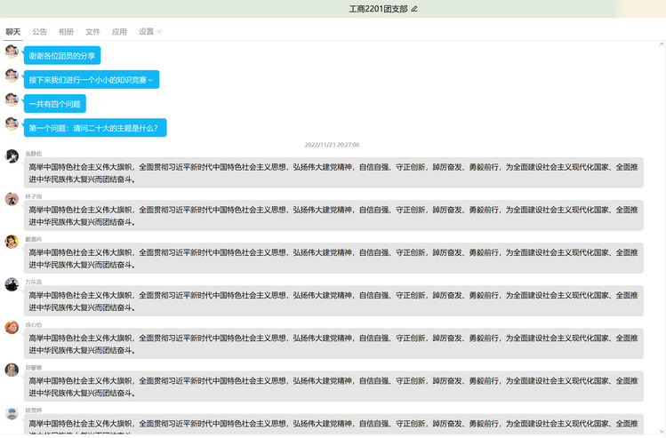Click the pencil icon beside 工商2201团支部
Screen dimensions: 666x438
pos(414,9)
